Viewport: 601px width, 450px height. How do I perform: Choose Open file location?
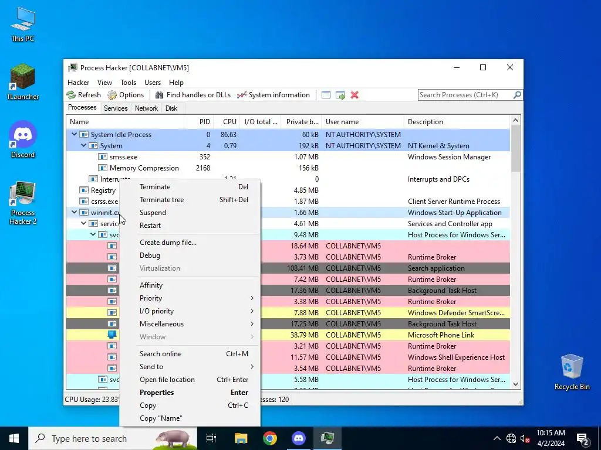[190, 380]
